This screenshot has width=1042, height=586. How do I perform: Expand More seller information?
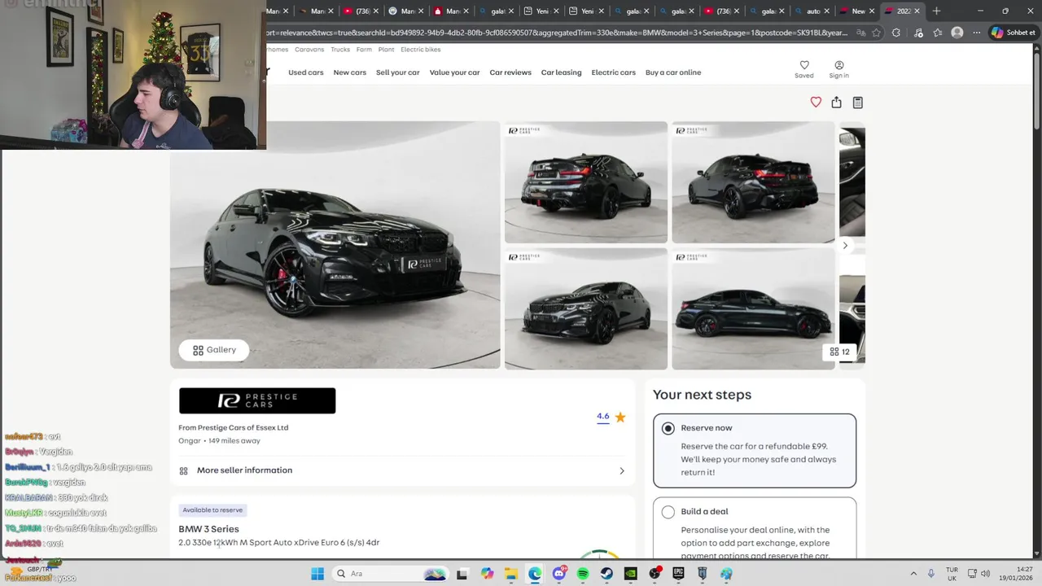[402, 470]
